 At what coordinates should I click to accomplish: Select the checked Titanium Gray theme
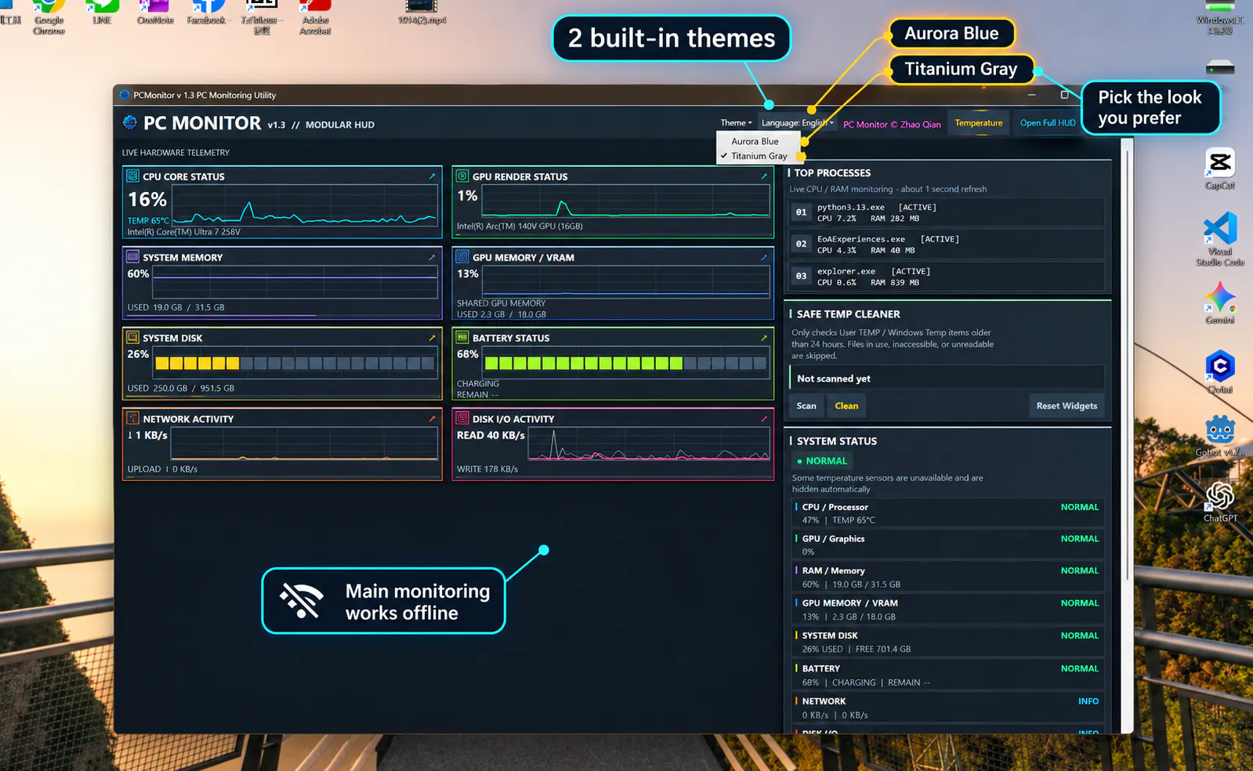pyautogui.click(x=759, y=156)
